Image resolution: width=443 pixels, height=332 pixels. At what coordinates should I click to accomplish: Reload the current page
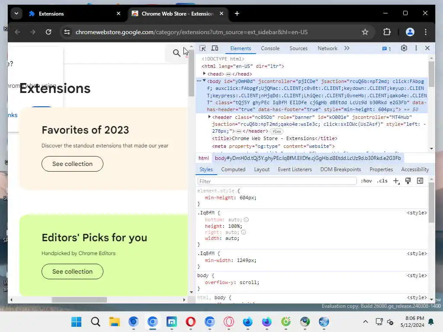pos(48,32)
